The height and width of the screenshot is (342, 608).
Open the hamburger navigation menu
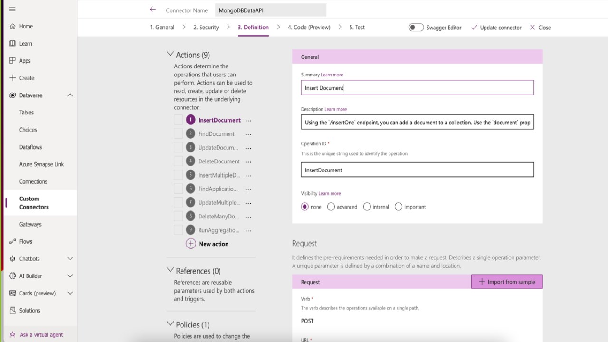click(12, 9)
